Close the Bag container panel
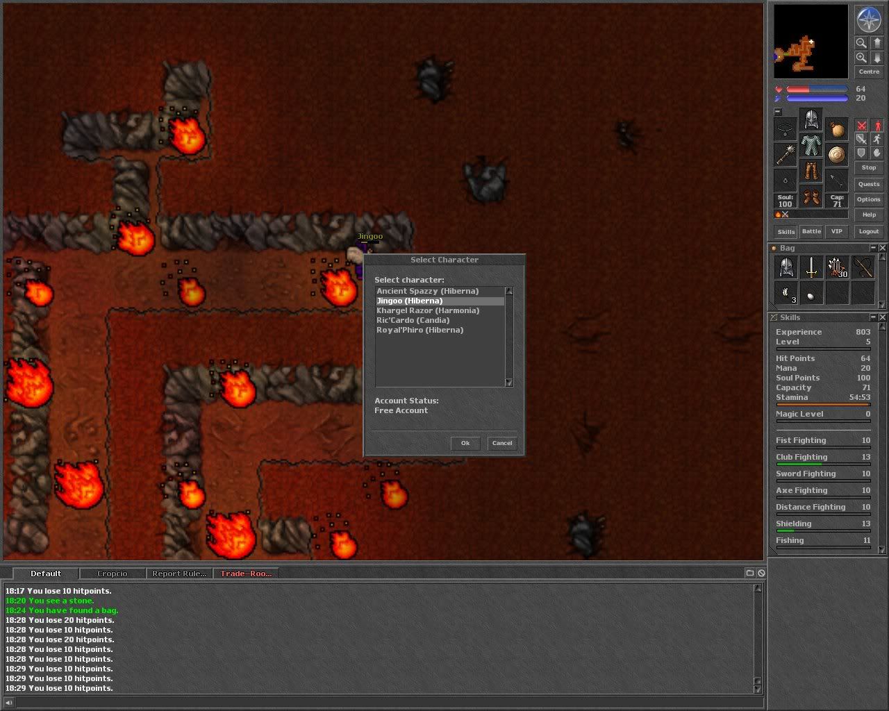This screenshot has height=711, width=889. tap(883, 248)
